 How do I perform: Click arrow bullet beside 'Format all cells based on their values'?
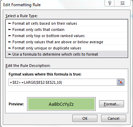[10, 23]
